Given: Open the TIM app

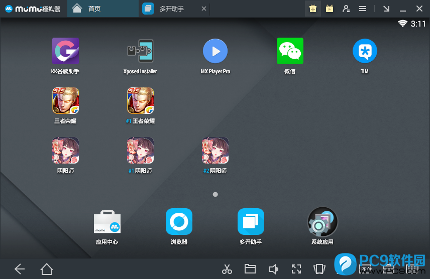Looking at the screenshot, I should [x=365, y=51].
